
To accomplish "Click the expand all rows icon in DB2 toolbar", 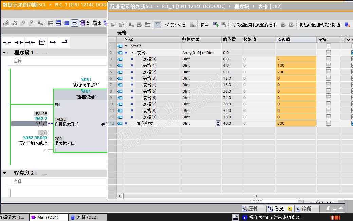I will point(147,25).
